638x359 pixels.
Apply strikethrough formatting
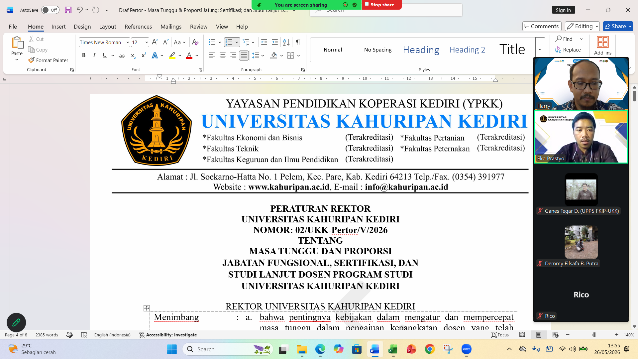122,56
